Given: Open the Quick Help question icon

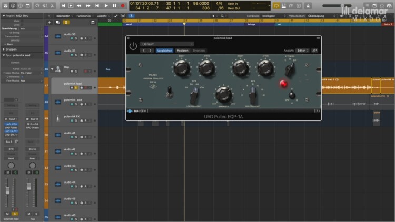Looking at the screenshot, I should tap(21, 6).
